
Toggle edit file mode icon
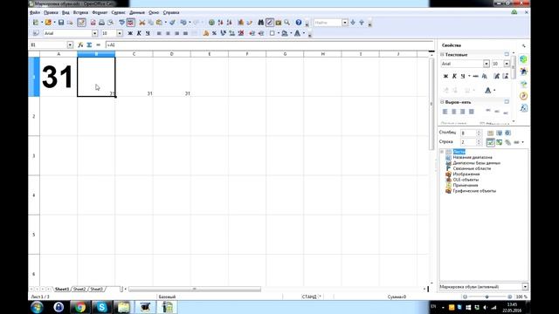pyautogui.click(x=81, y=23)
